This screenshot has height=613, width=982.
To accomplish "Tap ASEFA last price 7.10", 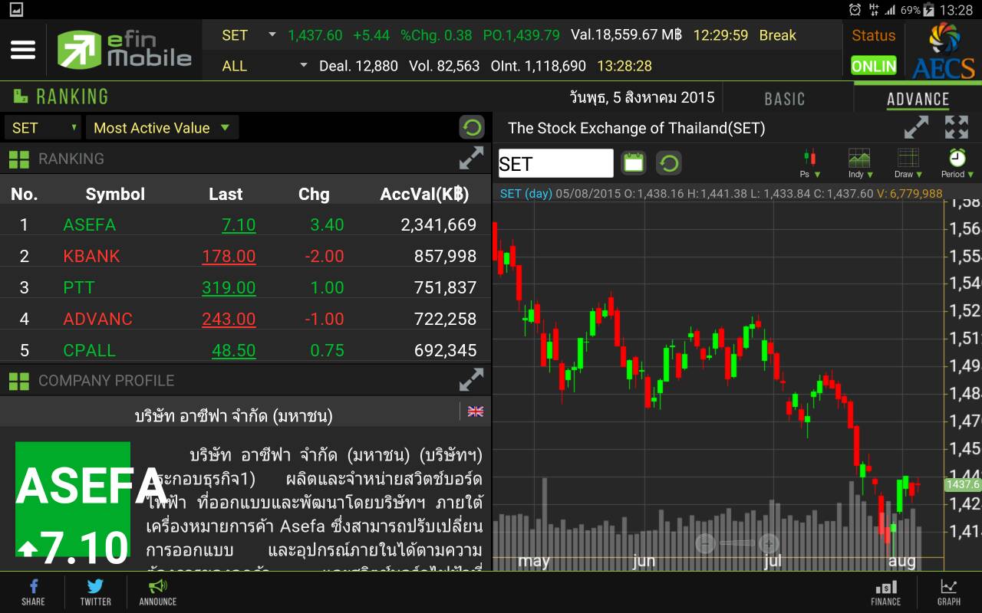I will (239, 225).
